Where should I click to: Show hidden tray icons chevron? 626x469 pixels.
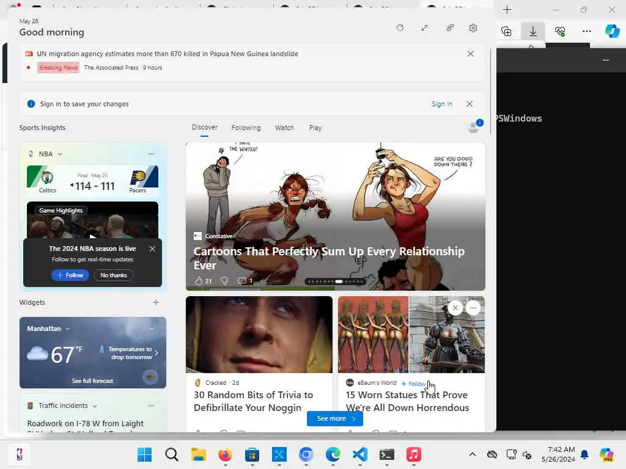pos(473,454)
